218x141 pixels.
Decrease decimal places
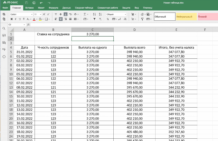pyautogui.click(x=119, y=19)
